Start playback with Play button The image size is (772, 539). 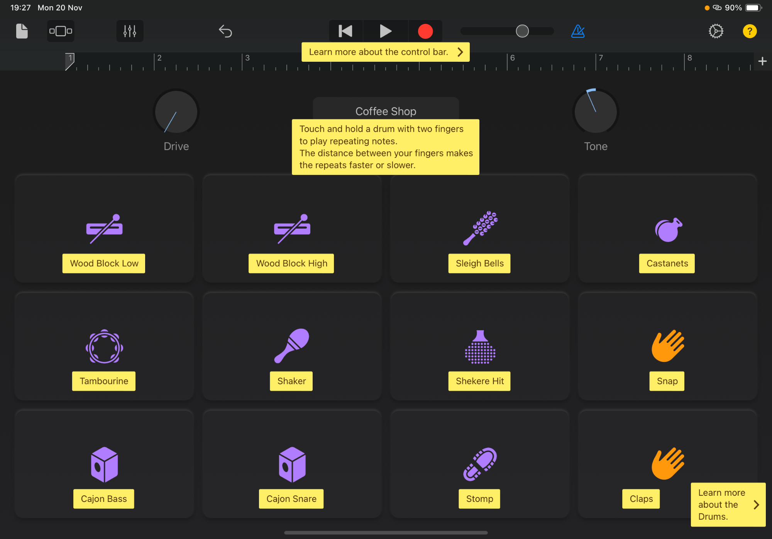point(385,31)
